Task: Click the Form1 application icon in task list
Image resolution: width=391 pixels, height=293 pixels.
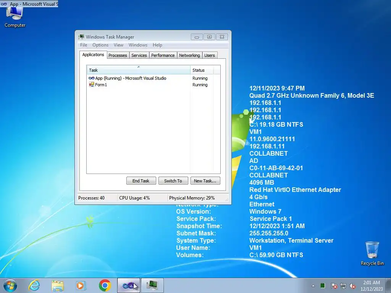Action: tap(92, 85)
